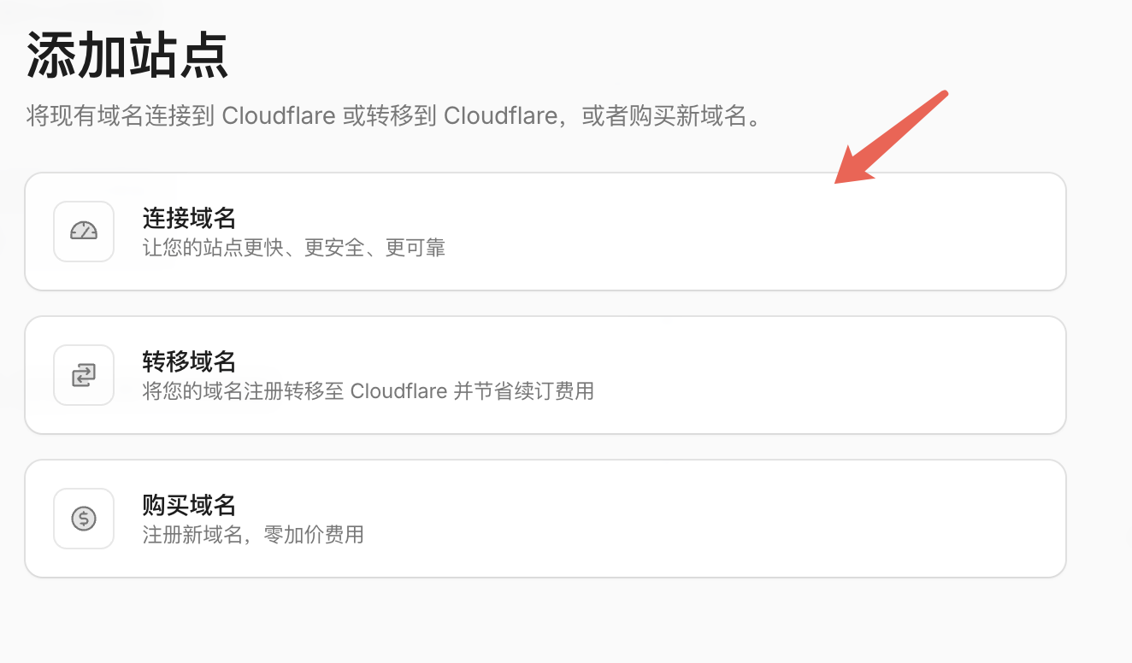Open the 购买域名 card via its empty right area

pyautogui.click(x=769, y=519)
